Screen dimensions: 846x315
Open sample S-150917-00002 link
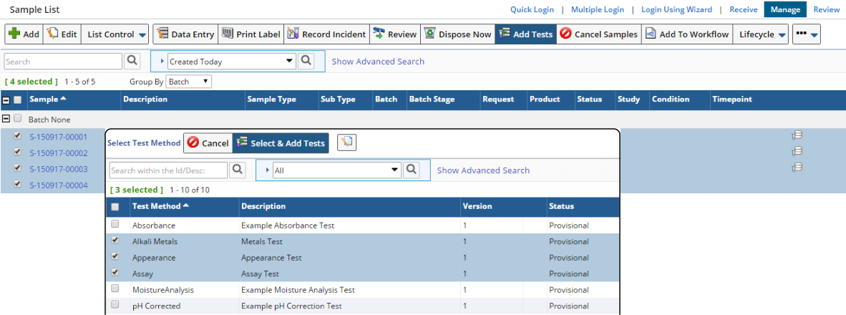point(58,152)
